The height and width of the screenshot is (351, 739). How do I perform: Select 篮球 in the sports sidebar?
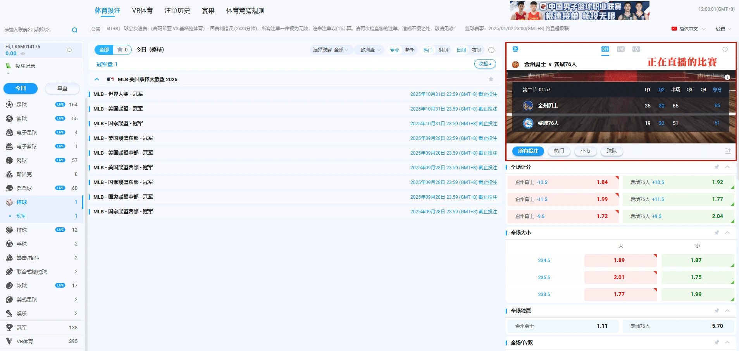(22, 119)
